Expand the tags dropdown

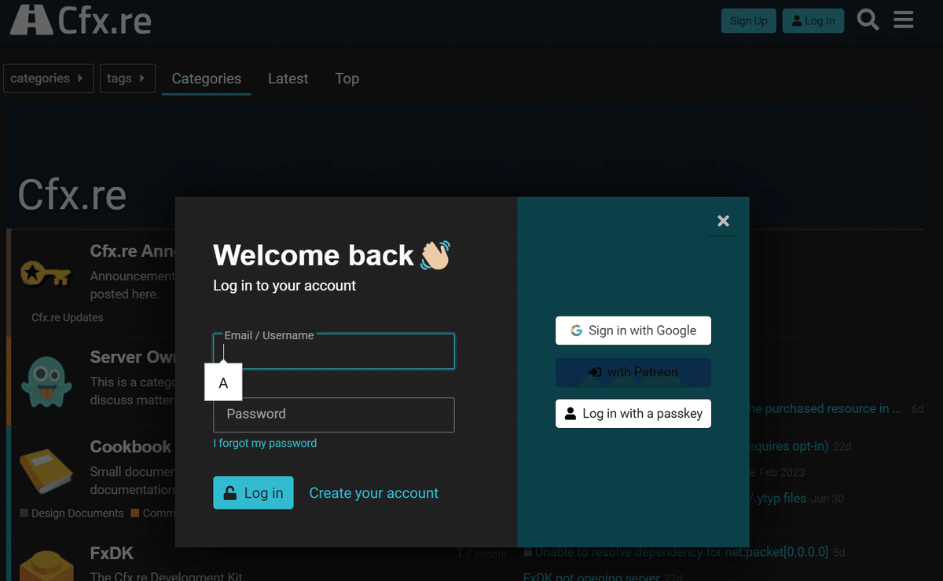127,79
